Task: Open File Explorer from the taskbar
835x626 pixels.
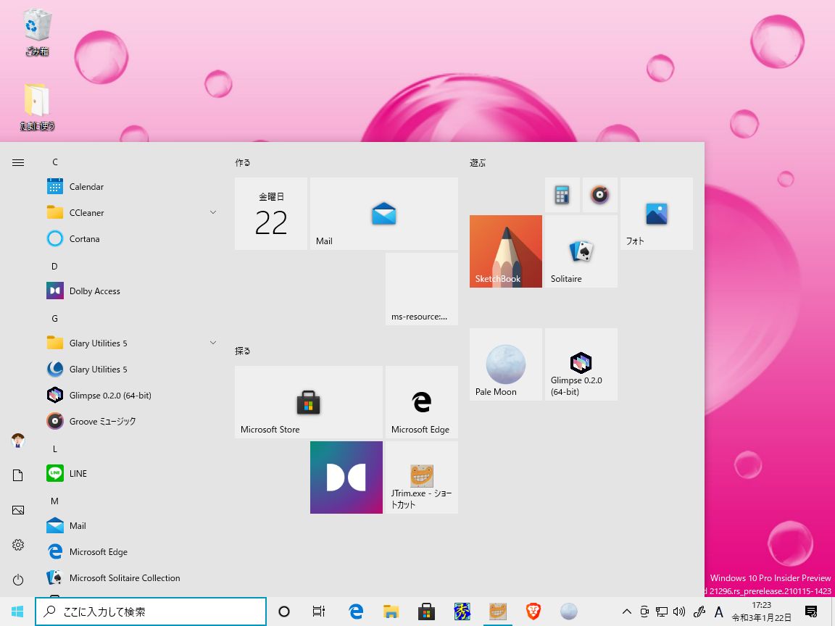Action: click(x=391, y=612)
